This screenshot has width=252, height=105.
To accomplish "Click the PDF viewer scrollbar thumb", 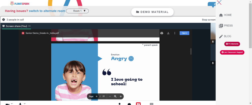I will pyautogui.click(x=191, y=51).
